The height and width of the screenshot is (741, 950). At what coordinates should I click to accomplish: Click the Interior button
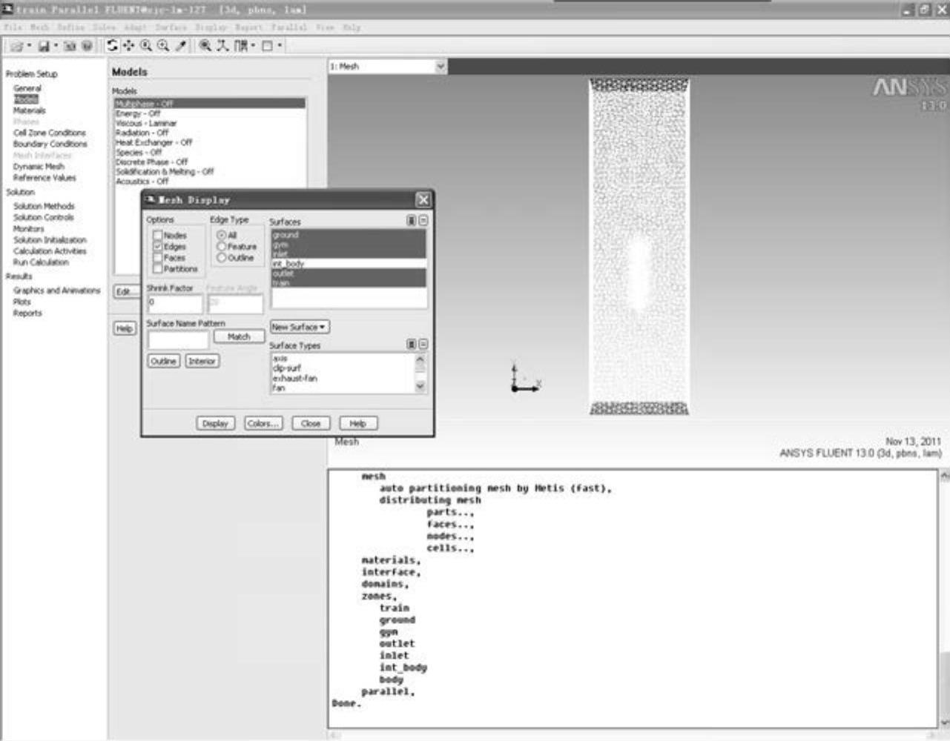tap(202, 361)
